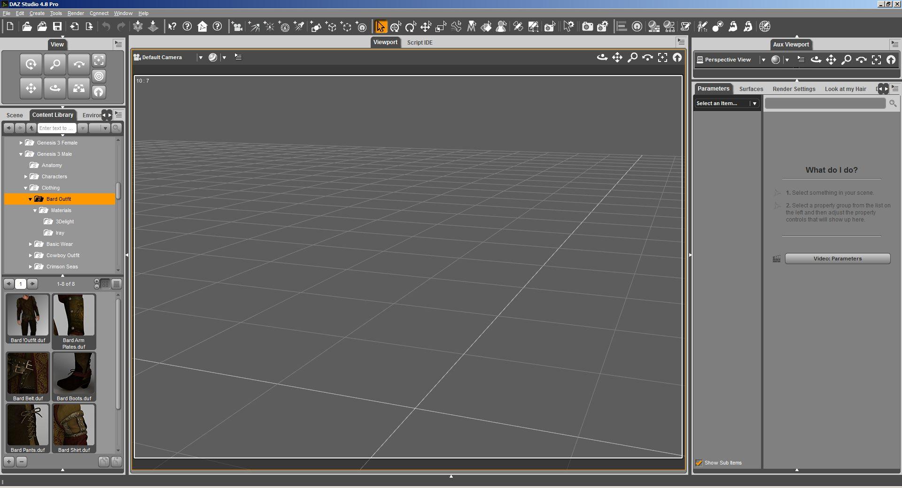Expand the Genesis 3 Female folder

click(x=21, y=143)
